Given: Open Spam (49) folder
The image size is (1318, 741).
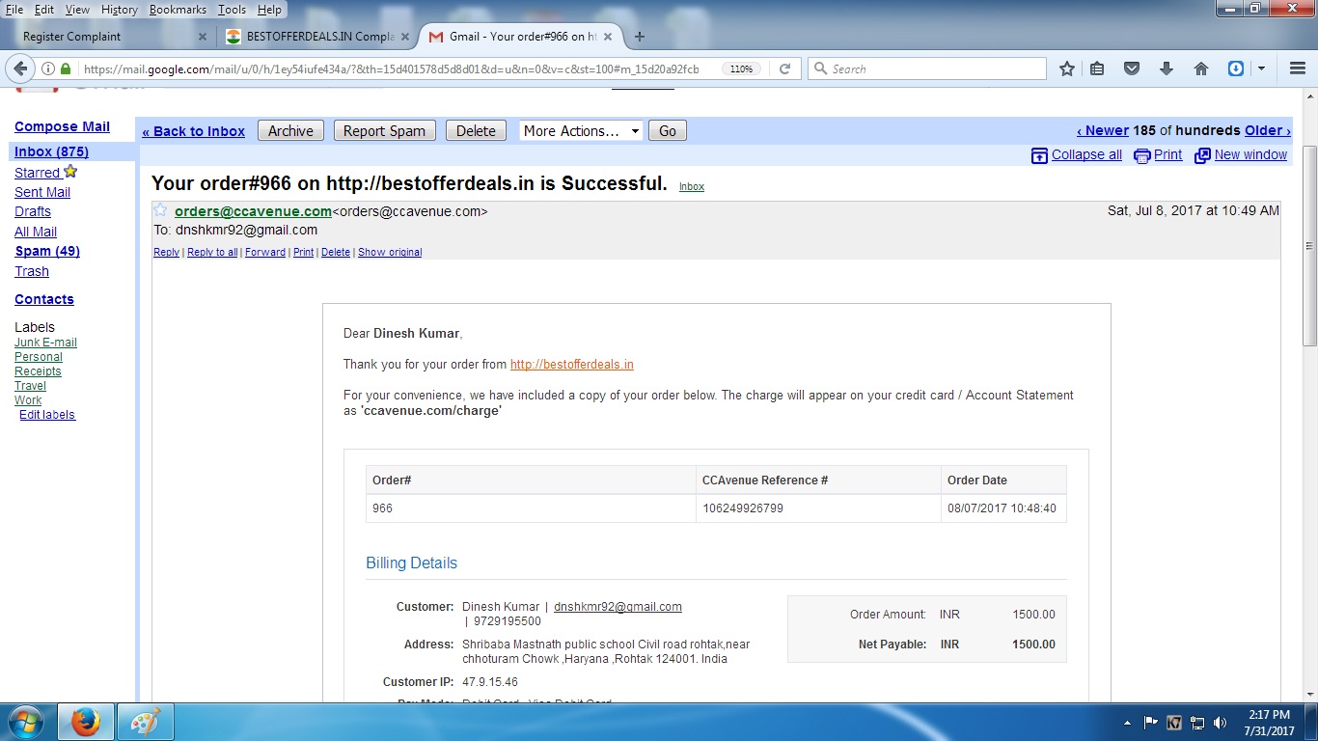Looking at the screenshot, I should (47, 251).
